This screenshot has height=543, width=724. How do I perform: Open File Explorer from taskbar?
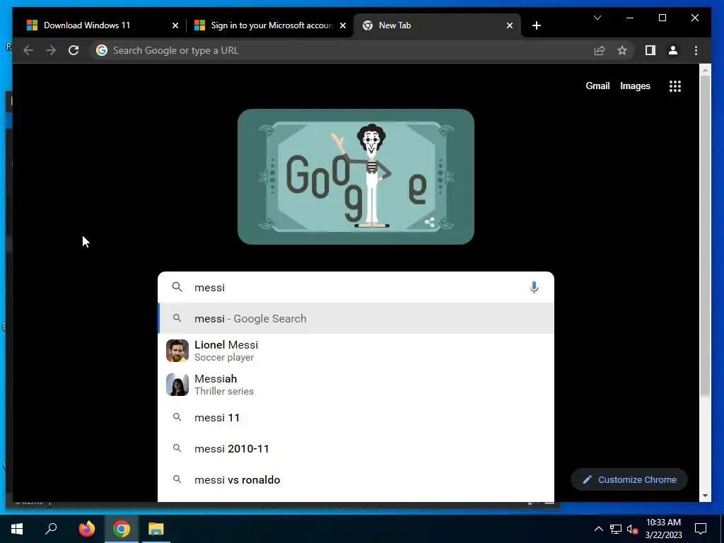[x=156, y=529]
